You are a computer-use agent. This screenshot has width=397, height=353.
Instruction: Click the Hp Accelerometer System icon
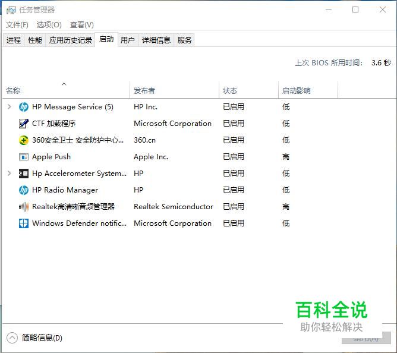(24, 174)
